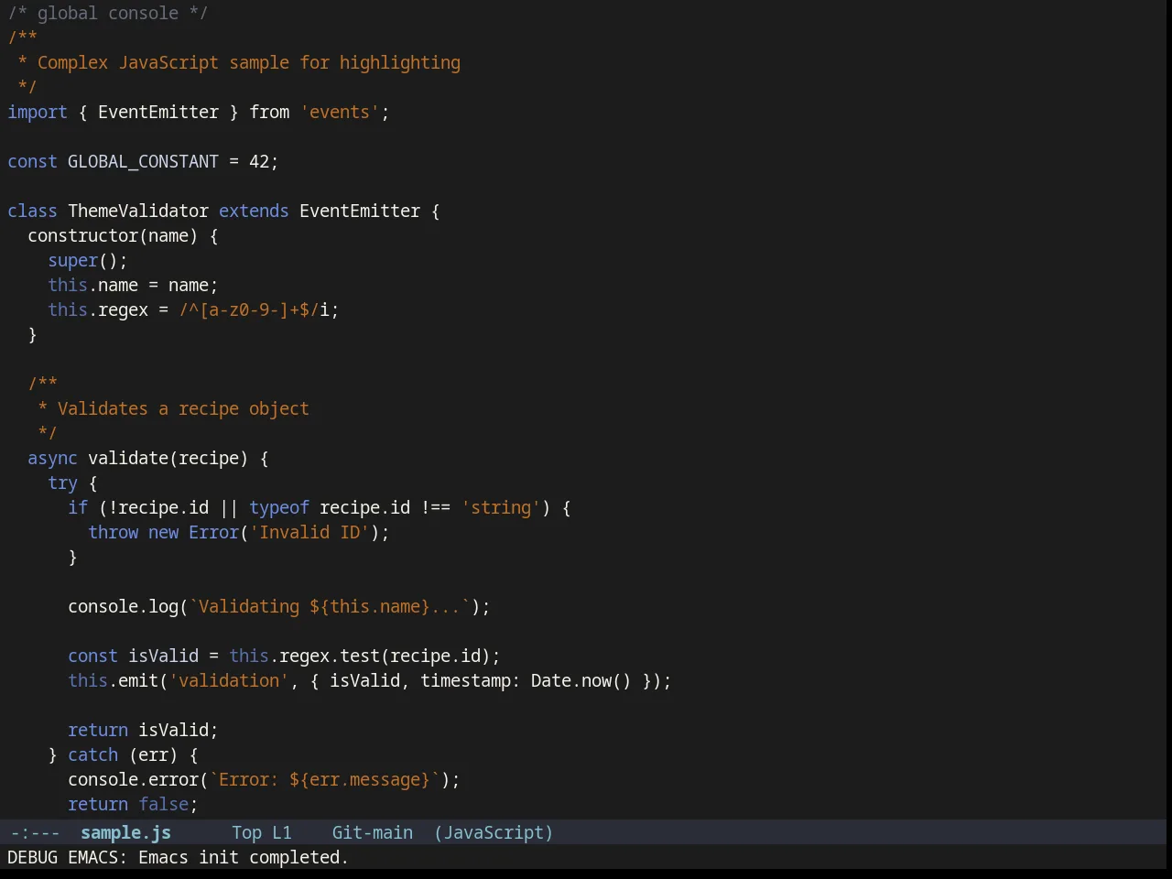The height and width of the screenshot is (879, 1172).
Task: Click 'console.log' call
Action: point(123,606)
